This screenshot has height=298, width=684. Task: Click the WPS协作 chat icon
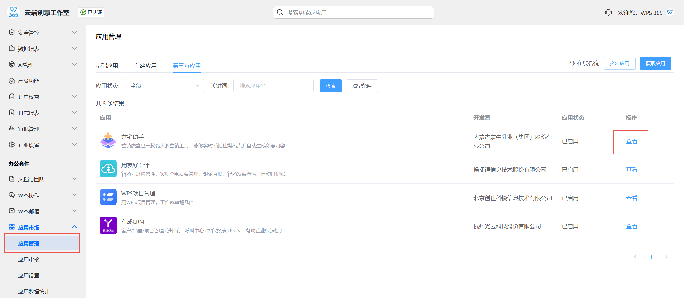tap(12, 195)
